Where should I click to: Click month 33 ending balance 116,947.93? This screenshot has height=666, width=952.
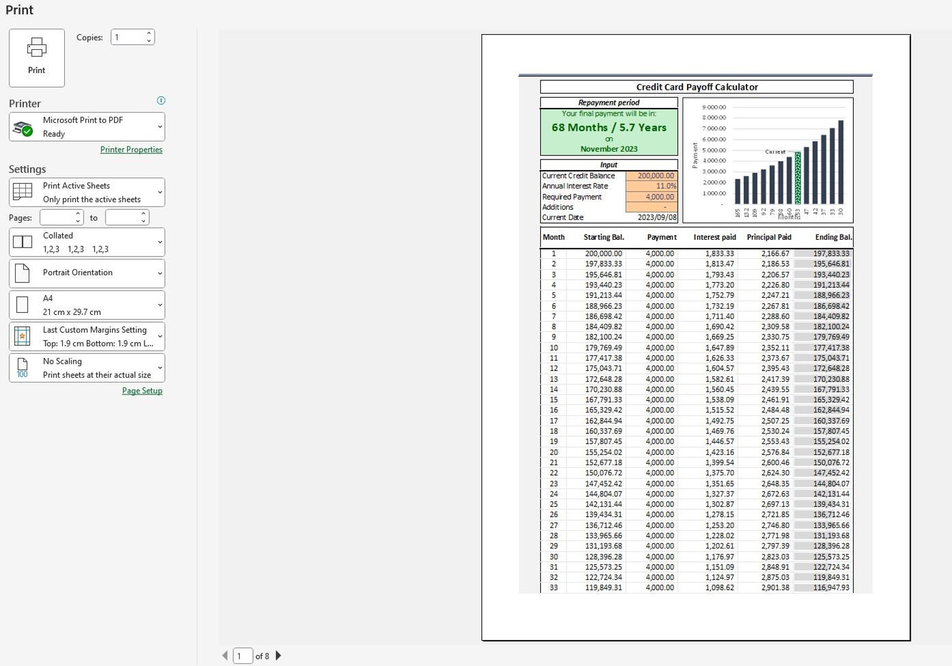pos(831,587)
